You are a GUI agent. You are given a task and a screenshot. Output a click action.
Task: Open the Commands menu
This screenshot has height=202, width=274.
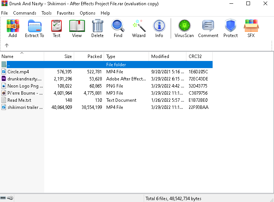click(x=25, y=13)
